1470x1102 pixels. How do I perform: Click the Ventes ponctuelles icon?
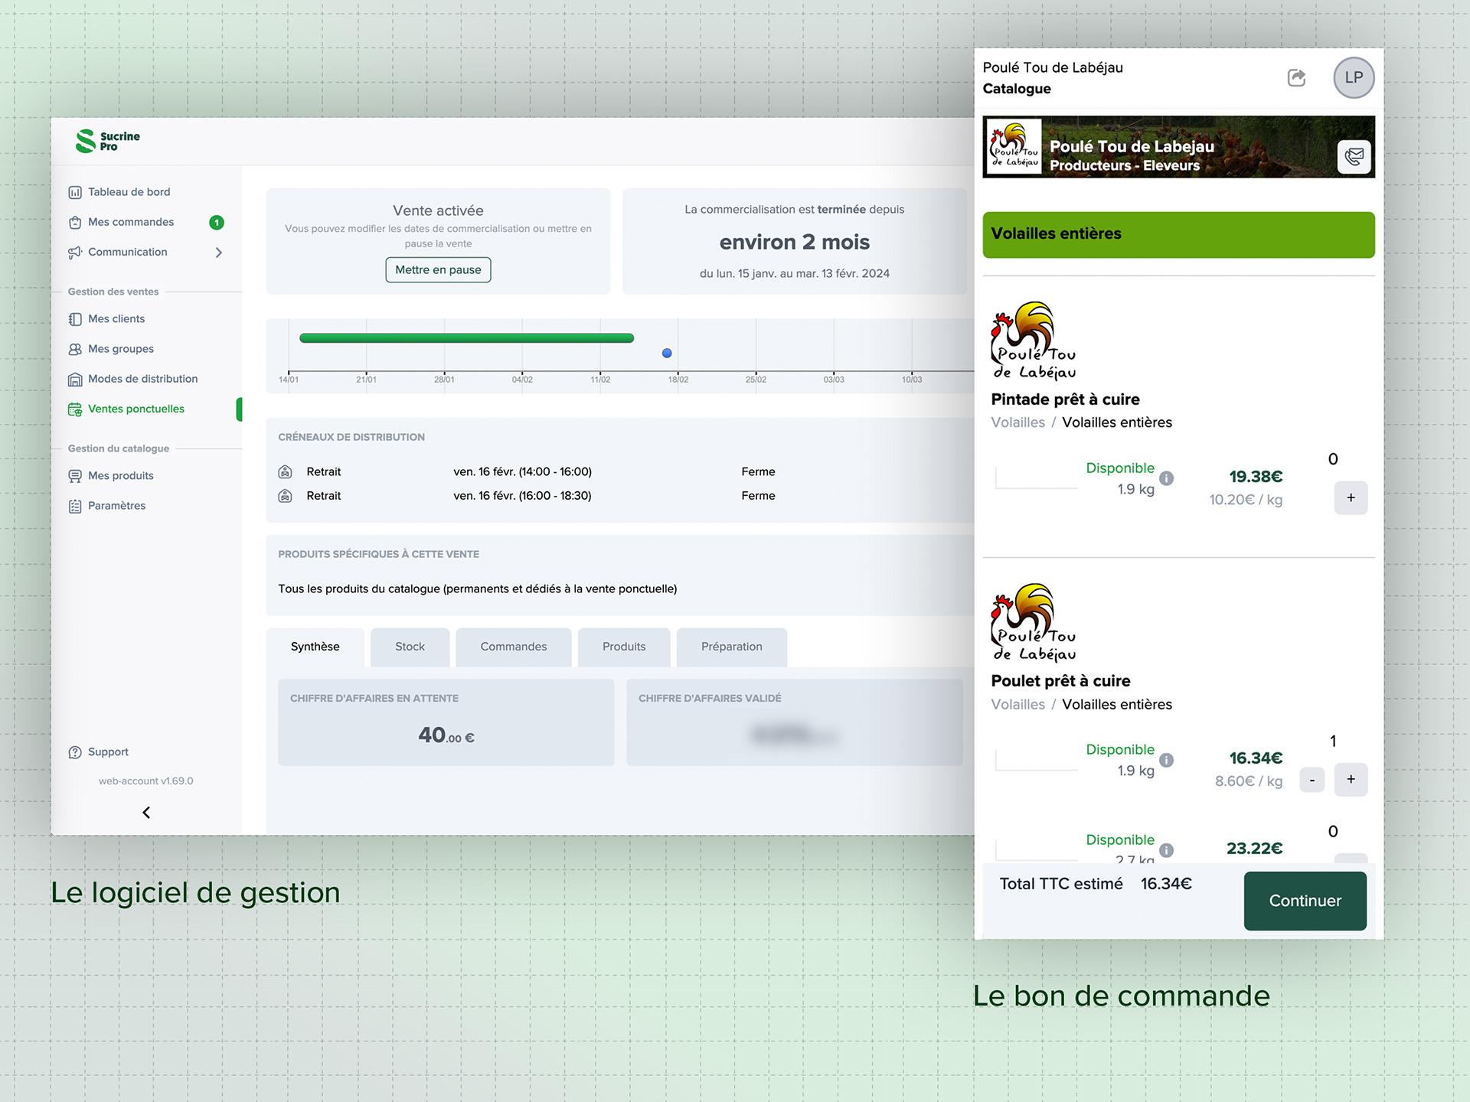pyautogui.click(x=77, y=409)
